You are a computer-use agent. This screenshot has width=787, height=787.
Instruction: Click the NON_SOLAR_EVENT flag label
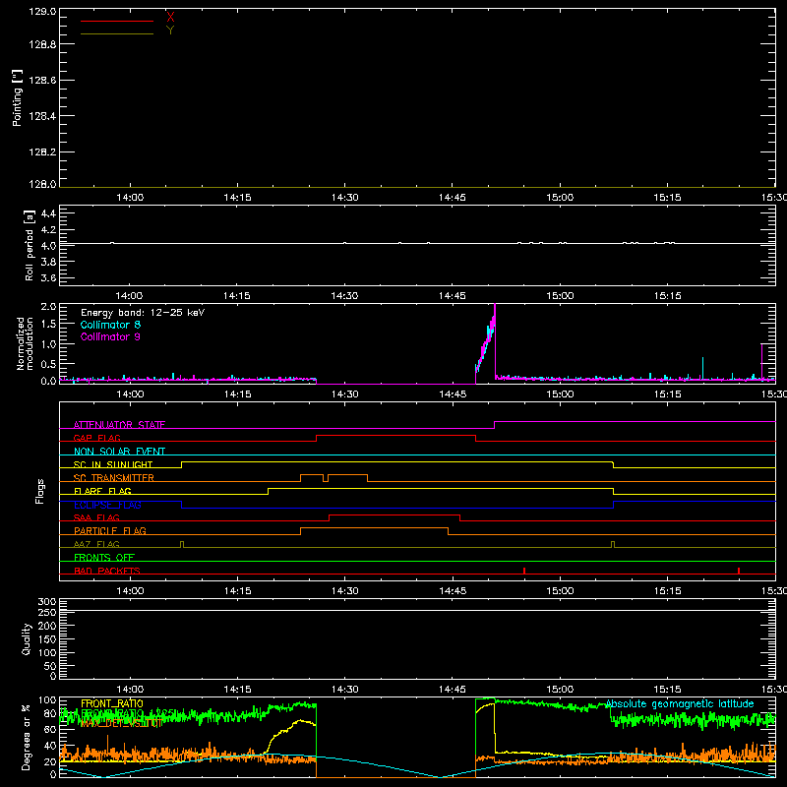pyautogui.click(x=119, y=452)
